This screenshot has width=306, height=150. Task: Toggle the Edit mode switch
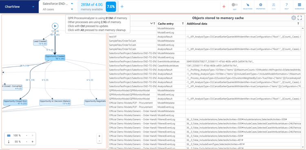(235, 4)
